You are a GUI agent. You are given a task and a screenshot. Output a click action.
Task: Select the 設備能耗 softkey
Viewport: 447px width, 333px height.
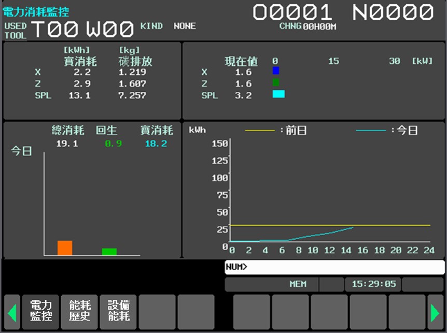click(118, 312)
